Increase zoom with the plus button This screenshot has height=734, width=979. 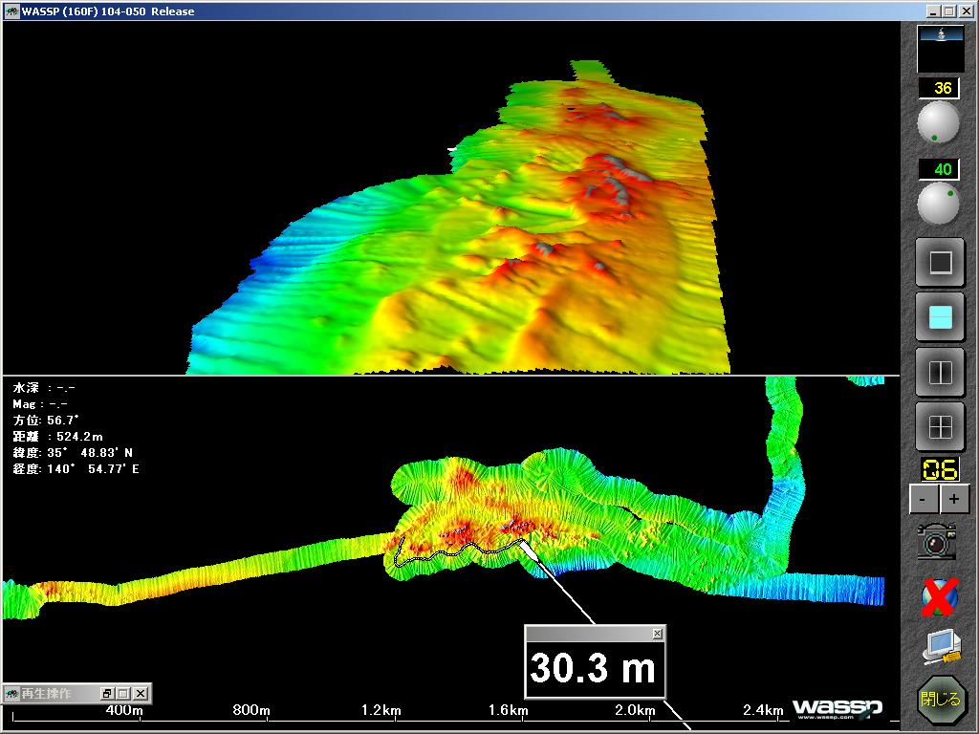(954, 499)
